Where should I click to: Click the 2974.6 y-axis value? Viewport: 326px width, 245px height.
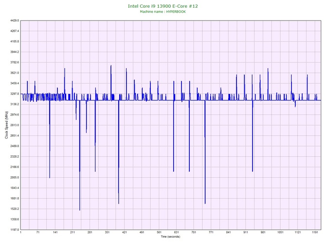15,114
